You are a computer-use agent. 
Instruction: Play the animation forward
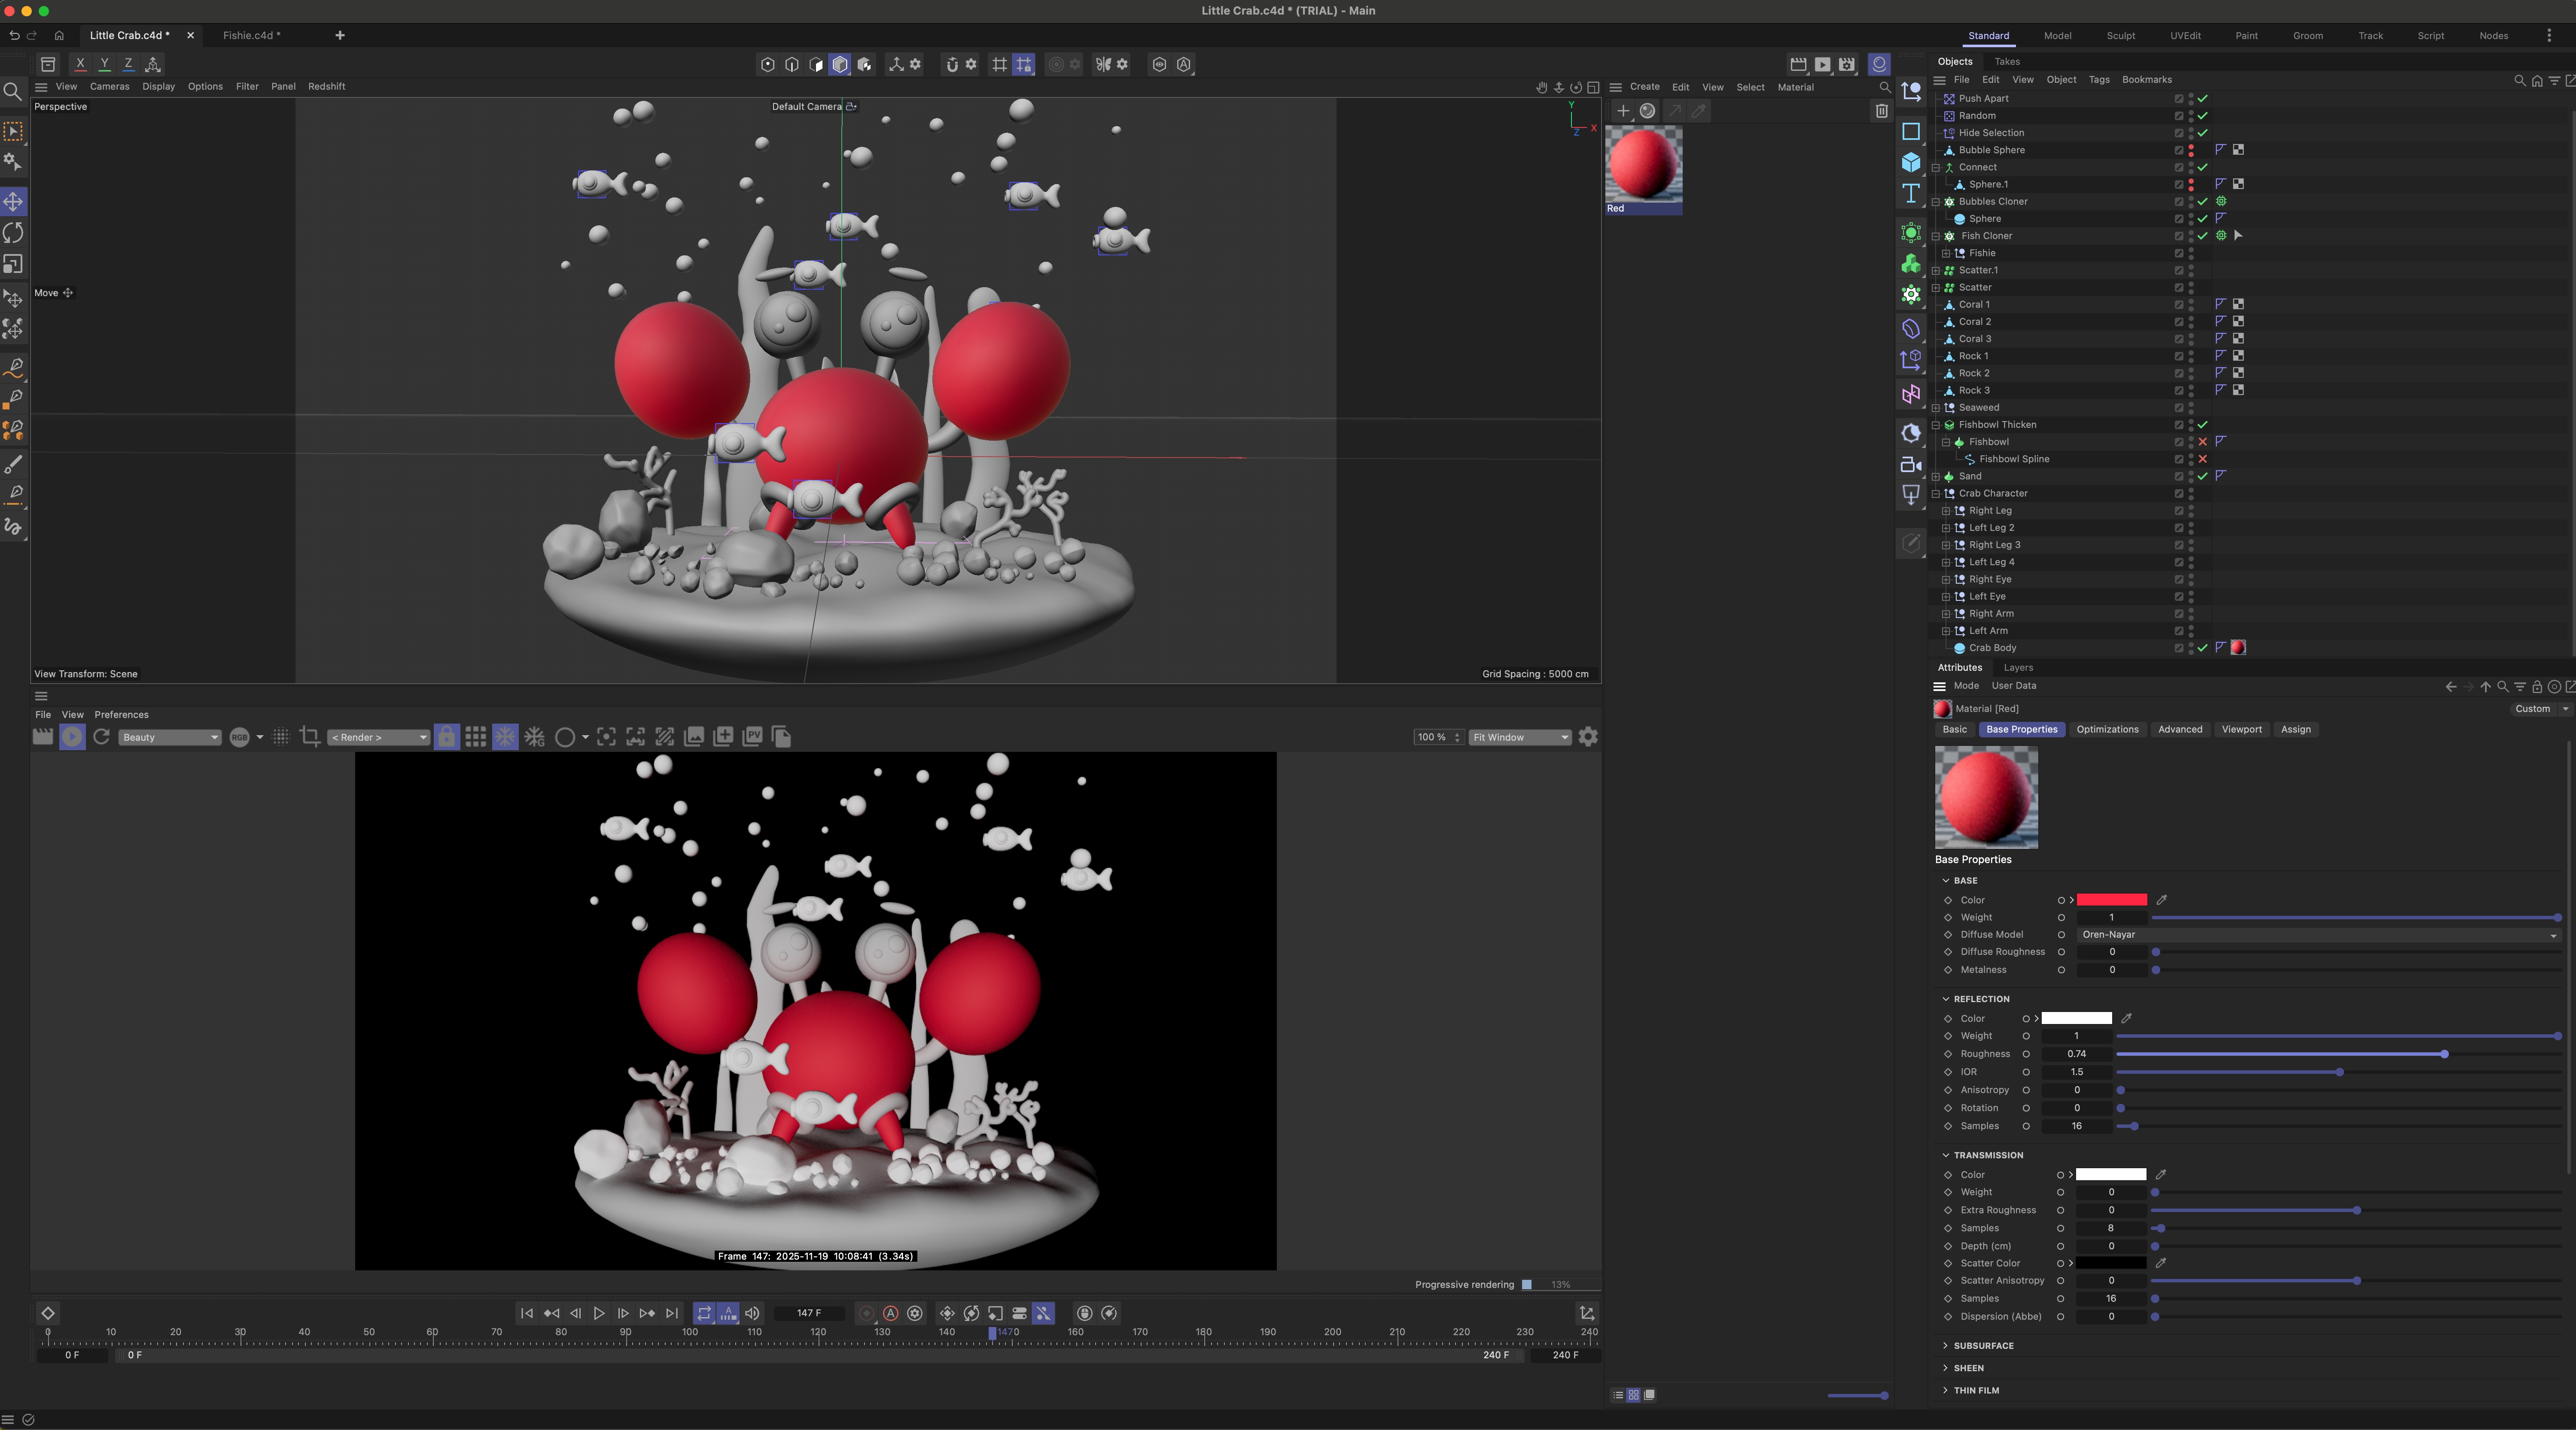tap(599, 1313)
